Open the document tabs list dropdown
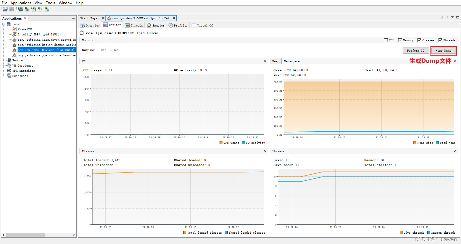461x244 pixels. (x=453, y=17)
